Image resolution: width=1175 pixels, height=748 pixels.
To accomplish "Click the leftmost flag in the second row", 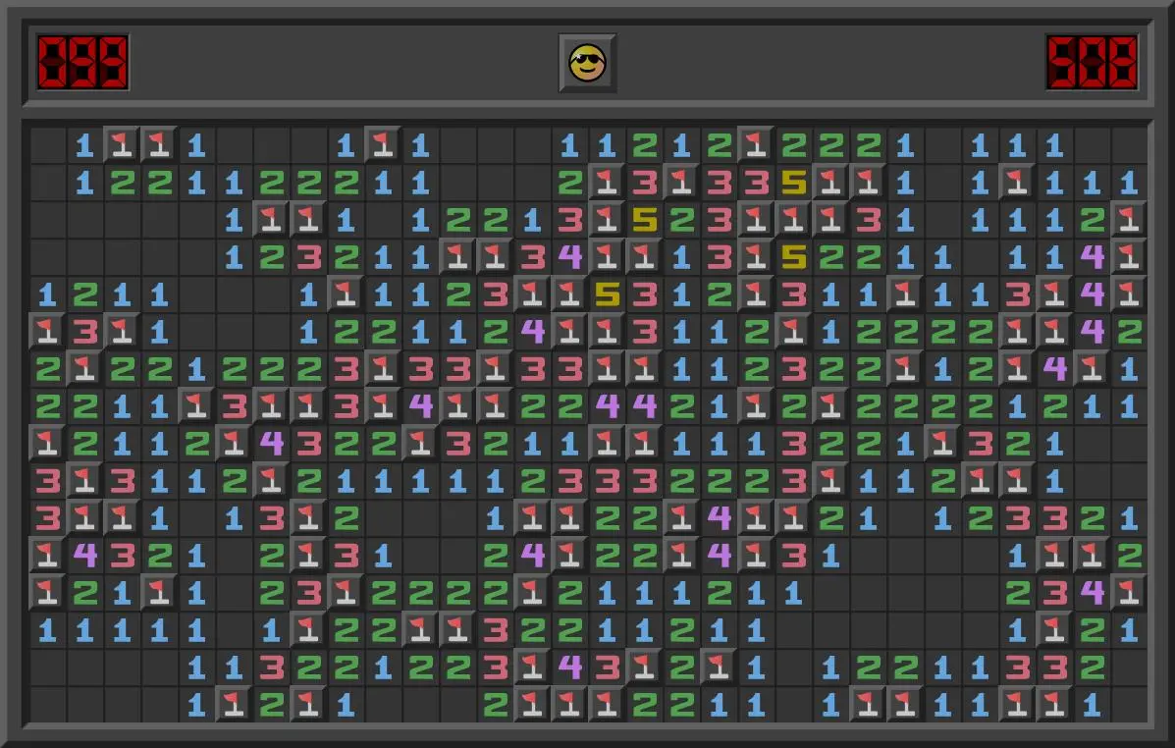I will click(607, 183).
